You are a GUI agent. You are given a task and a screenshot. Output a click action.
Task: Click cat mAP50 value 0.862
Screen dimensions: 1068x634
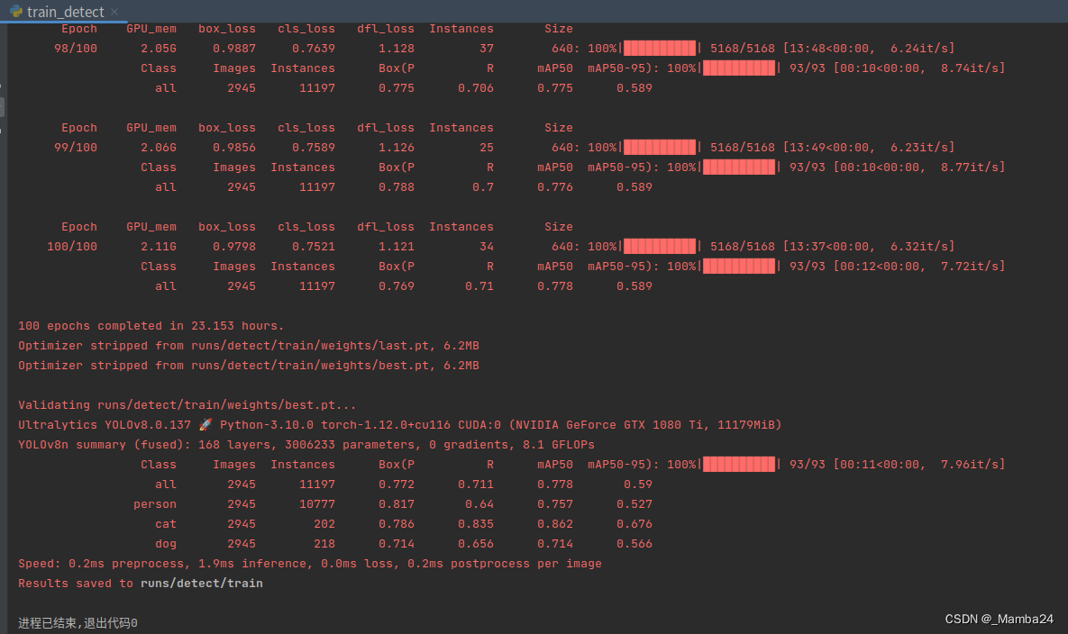click(555, 524)
